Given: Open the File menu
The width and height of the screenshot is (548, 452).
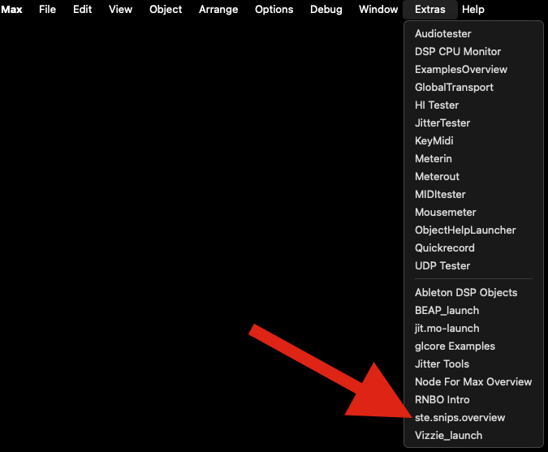Looking at the screenshot, I should click(x=47, y=10).
